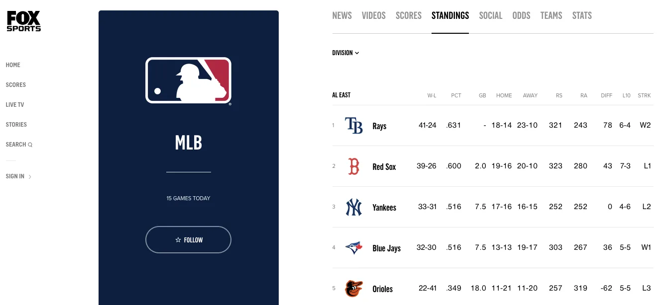Click the '15 GAMES TODAY' text
The width and height of the screenshot is (665, 305).
[188, 198]
